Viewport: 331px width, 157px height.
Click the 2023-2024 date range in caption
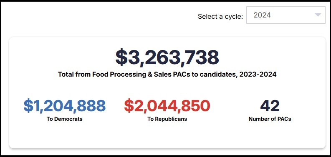[258, 75]
